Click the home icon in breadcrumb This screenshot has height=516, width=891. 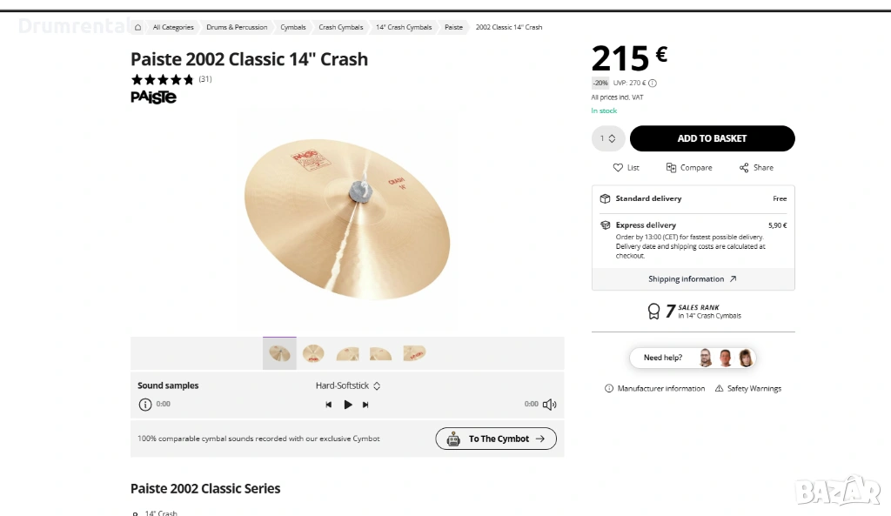click(137, 27)
